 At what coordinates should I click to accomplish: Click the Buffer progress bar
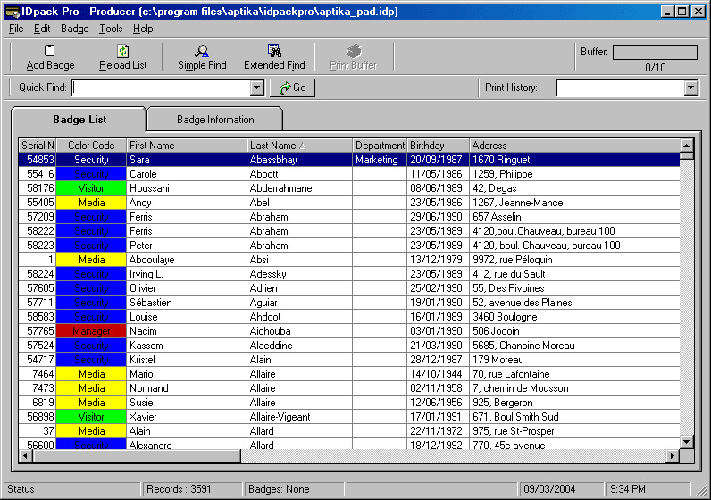(x=655, y=52)
